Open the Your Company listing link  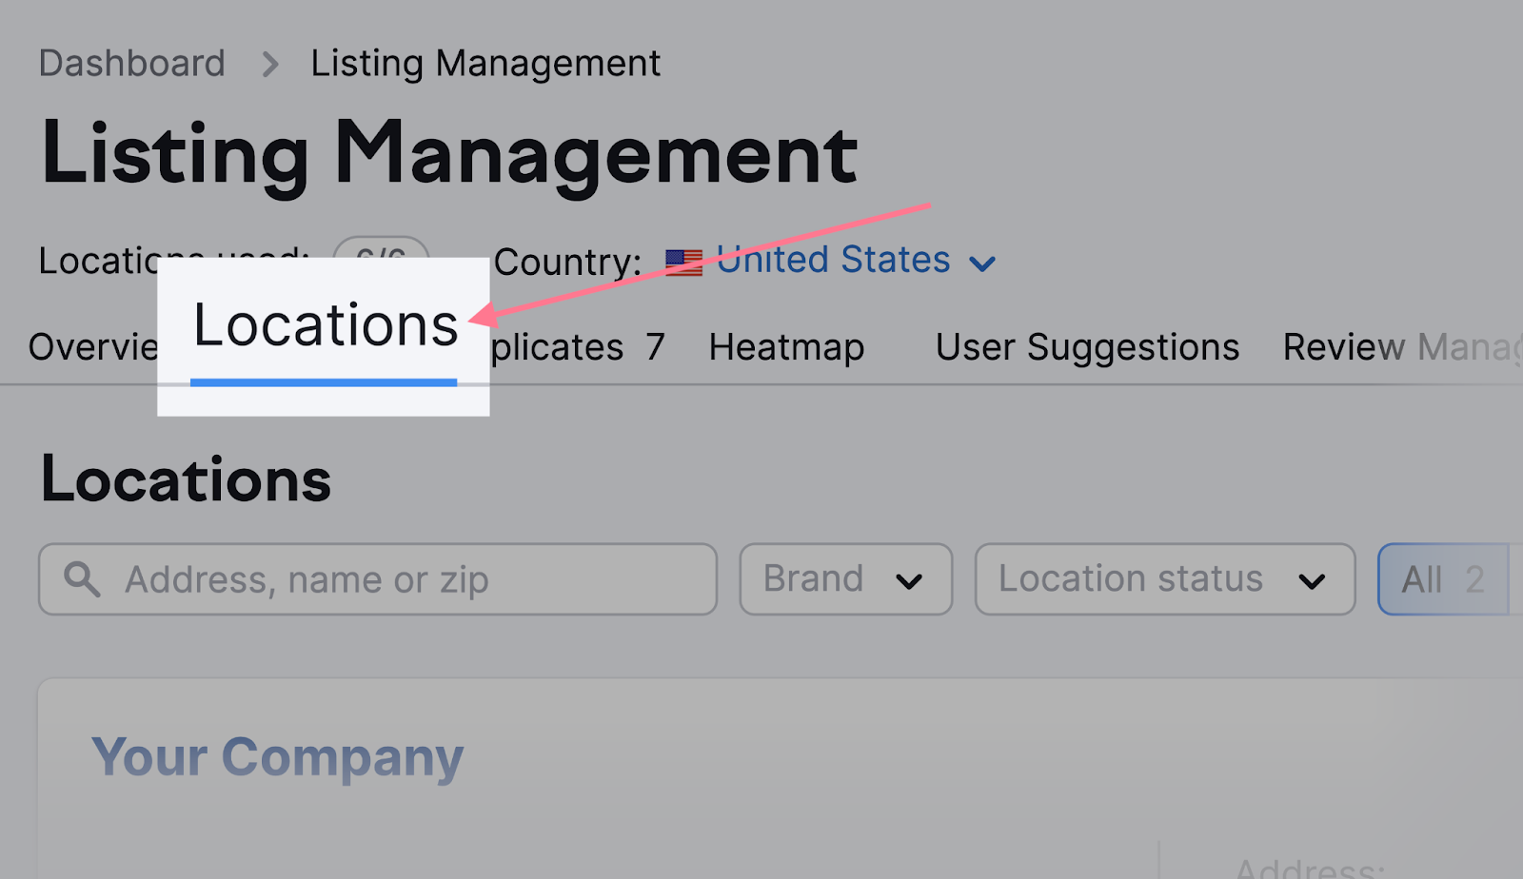(277, 757)
